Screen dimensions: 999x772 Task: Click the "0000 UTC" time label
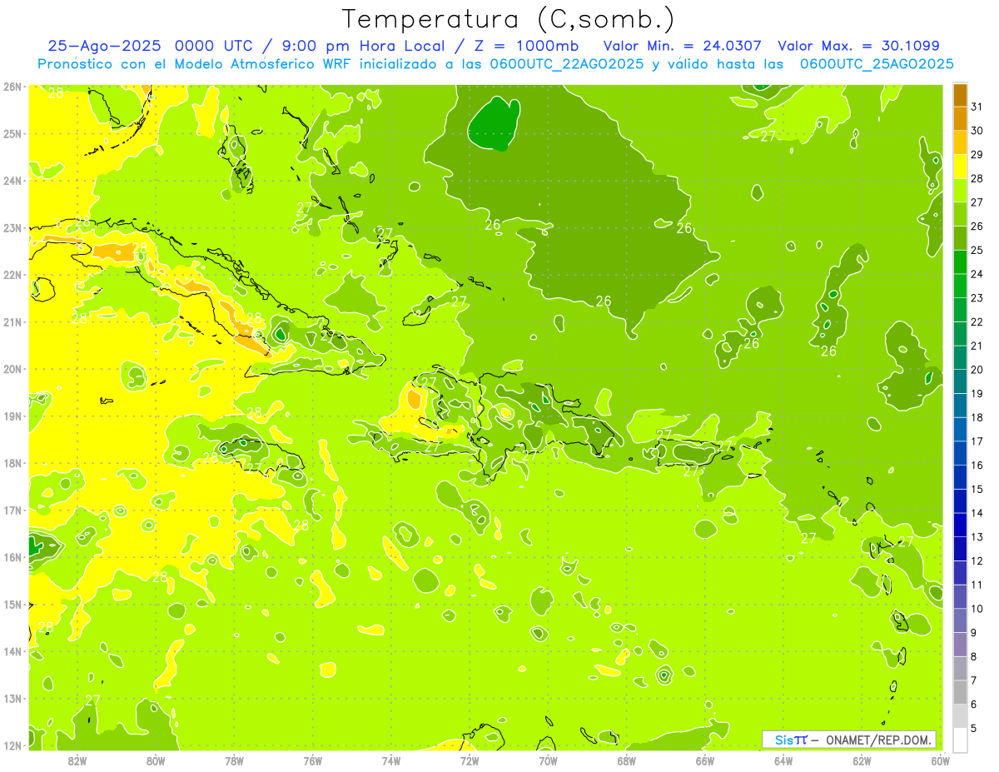[216, 47]
